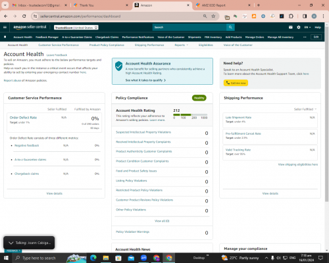This screenshot has width=329, height=263.
Task: Open the Chrome side panel icon
Action: (305, 16)
